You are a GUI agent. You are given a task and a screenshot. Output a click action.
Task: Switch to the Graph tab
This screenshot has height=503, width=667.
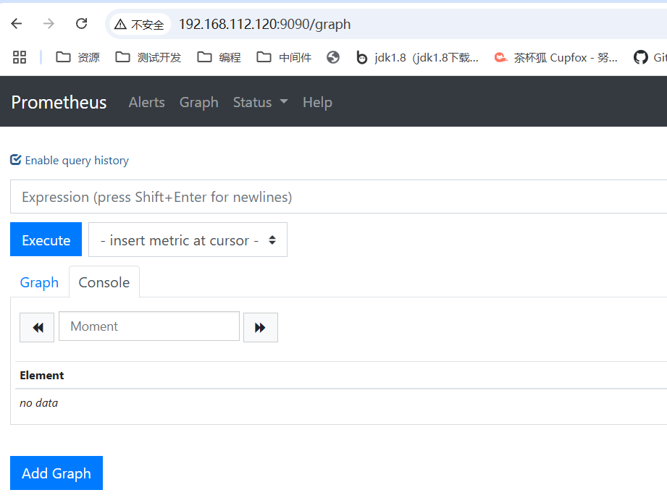[39, 282]
